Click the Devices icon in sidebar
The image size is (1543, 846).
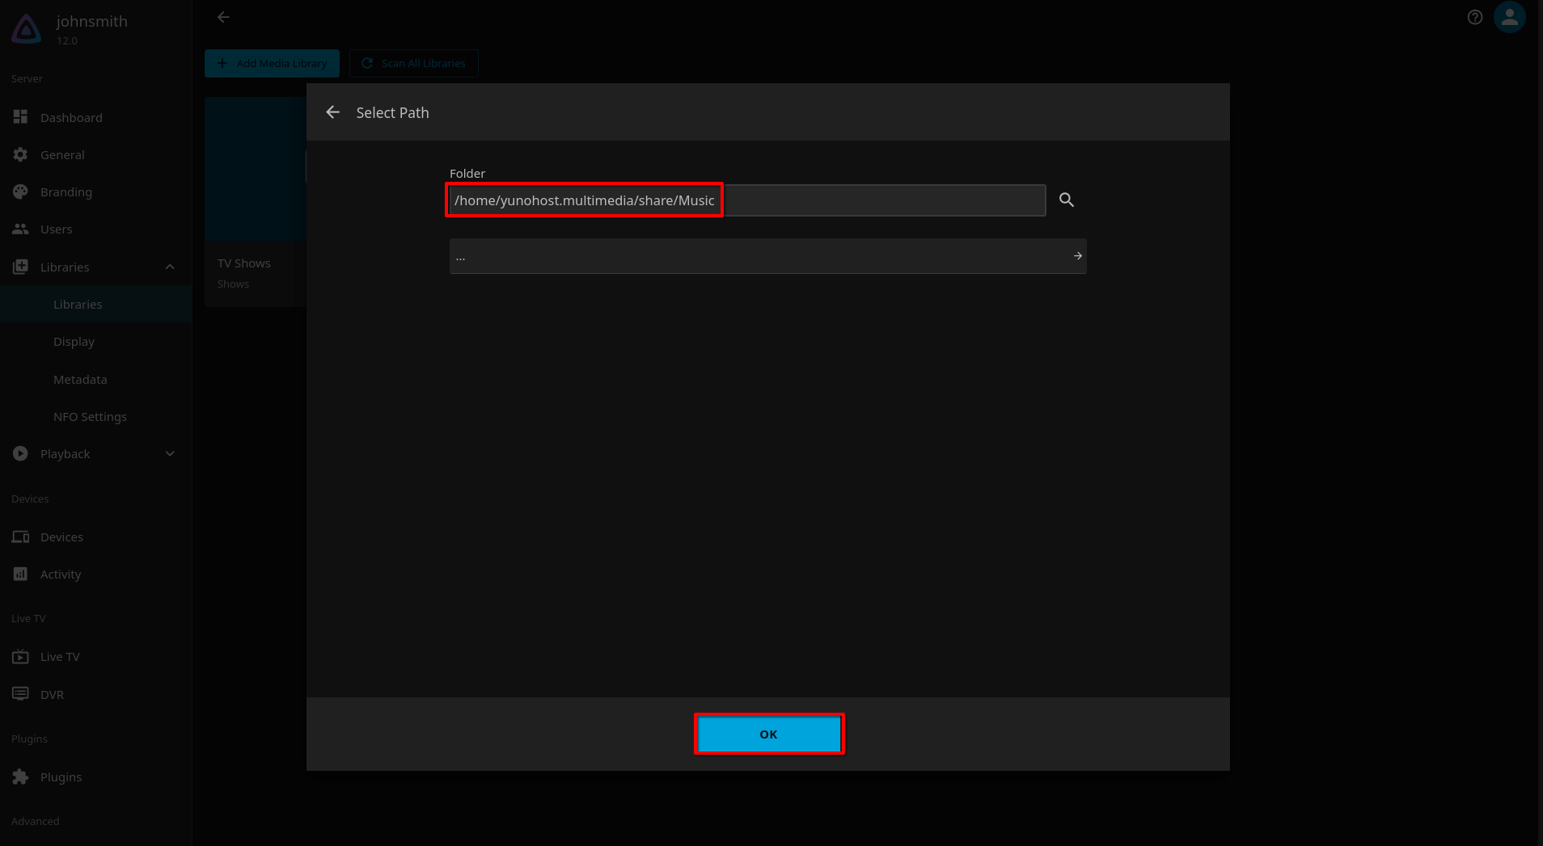click(20, 537)
